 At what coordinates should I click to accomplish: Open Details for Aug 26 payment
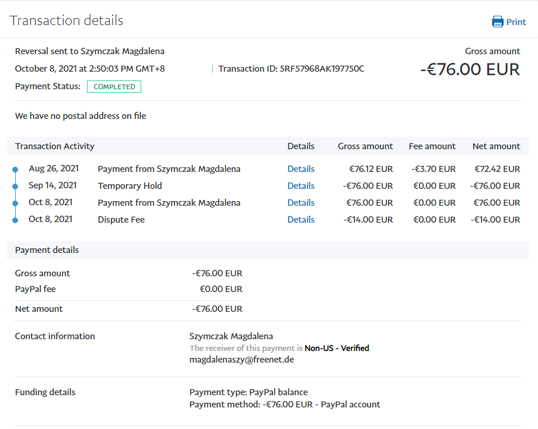pyautogui.click(x=301, y=169)
